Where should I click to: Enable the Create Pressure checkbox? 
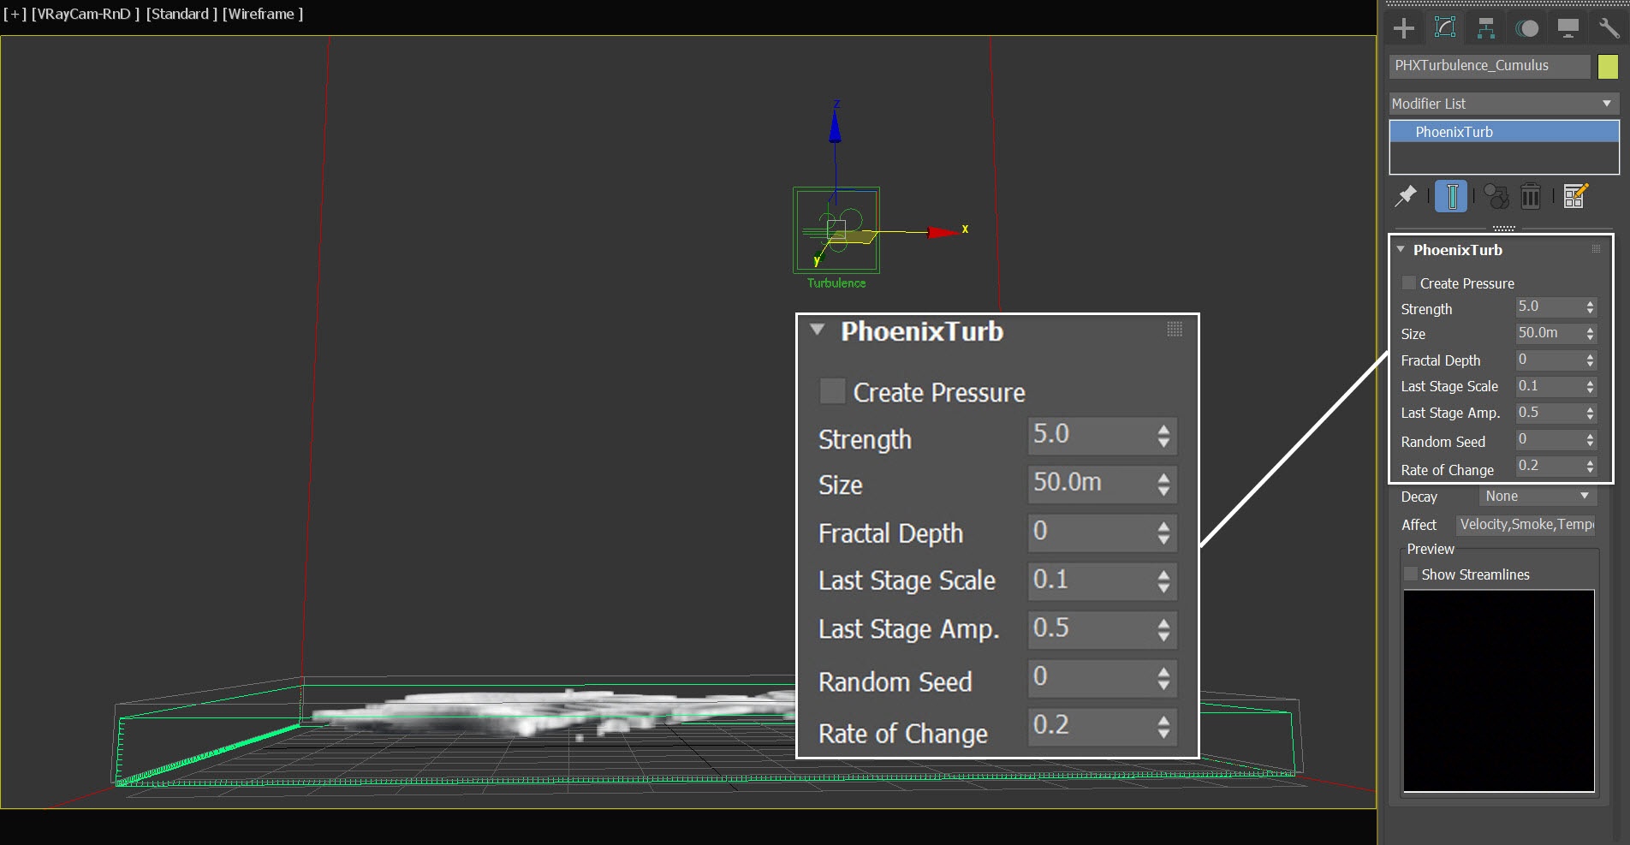[x=1408, y=283]
